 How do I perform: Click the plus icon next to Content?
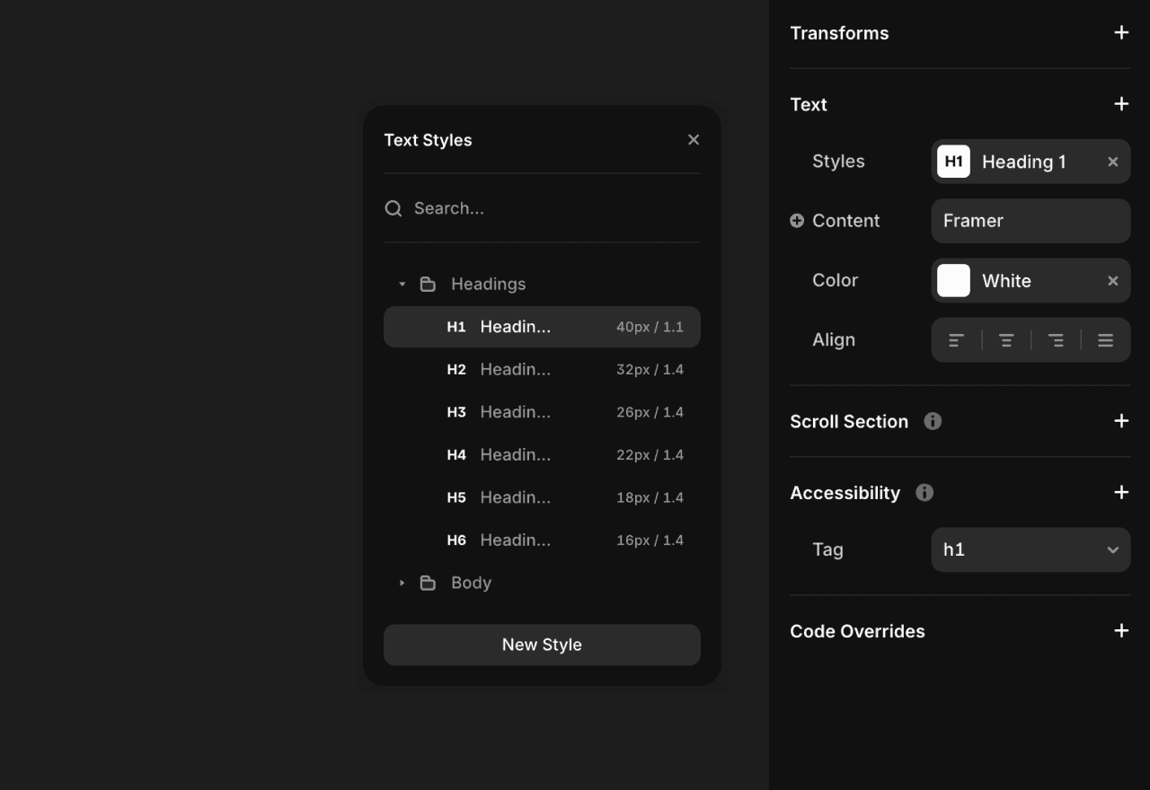click(797, 221)
